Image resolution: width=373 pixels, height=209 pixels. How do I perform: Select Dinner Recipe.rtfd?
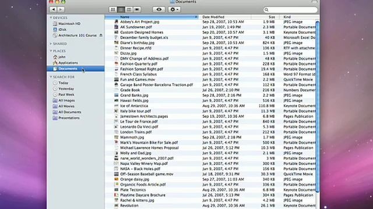click(x=136, y=48)
